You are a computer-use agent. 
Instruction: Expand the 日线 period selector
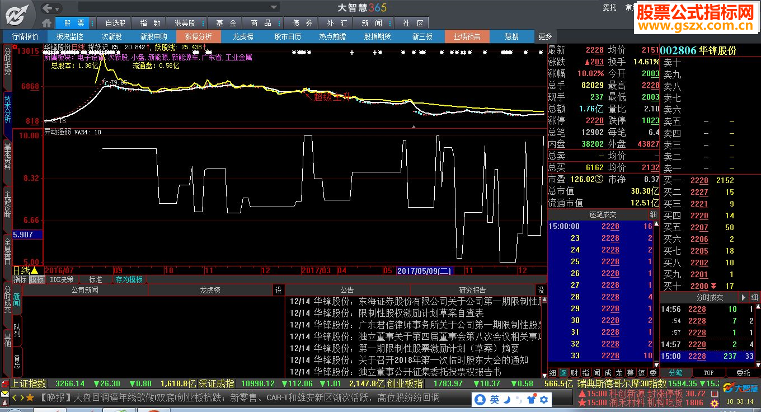[x=35, y=270]
